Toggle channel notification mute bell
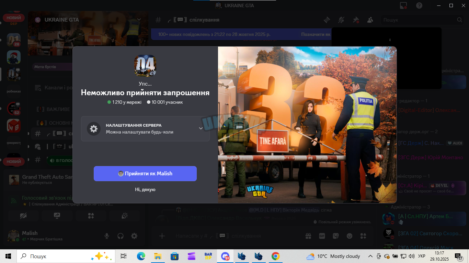The image size is (469, 263). click(x=341, y=20)
